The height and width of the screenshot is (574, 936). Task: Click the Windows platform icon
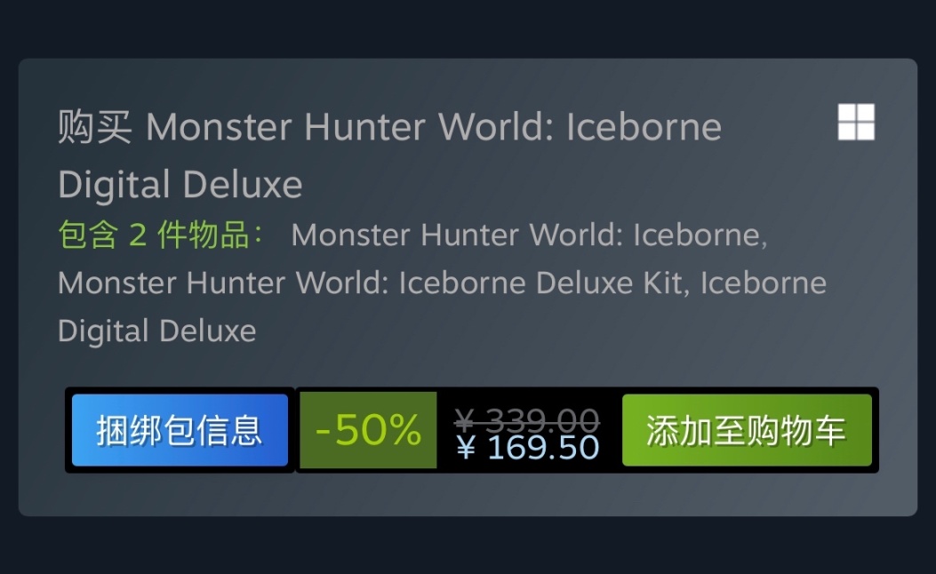(x=856, y=122)
